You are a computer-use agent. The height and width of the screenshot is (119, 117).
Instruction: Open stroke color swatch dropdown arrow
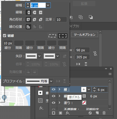tap(89, 89)
